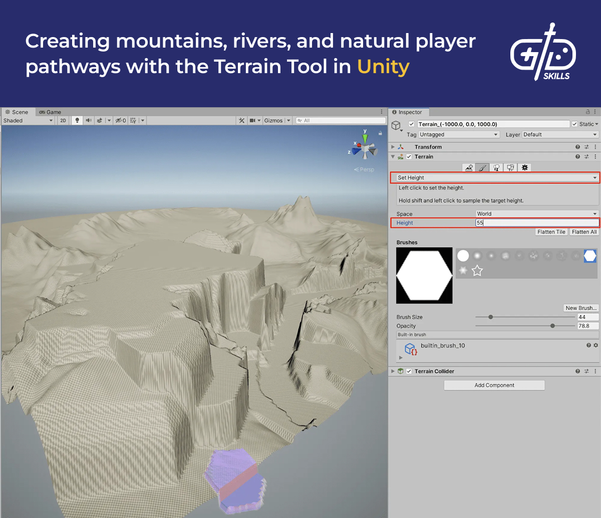Open Terrain Collider presets icon
The height and width of the screenshot is (518, 601).
(x=586, y=371)
